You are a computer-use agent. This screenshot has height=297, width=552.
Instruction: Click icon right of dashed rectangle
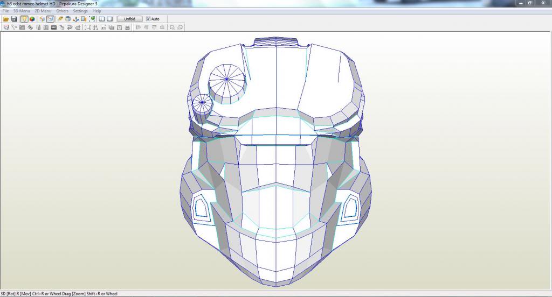tap(95, 27)
